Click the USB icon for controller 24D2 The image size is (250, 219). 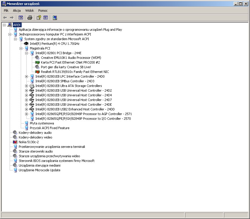32,90
